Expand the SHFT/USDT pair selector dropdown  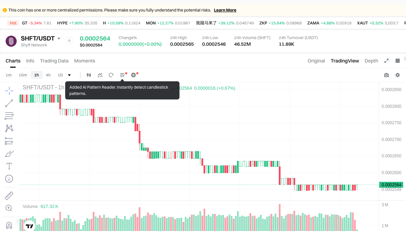coord(59,38)
